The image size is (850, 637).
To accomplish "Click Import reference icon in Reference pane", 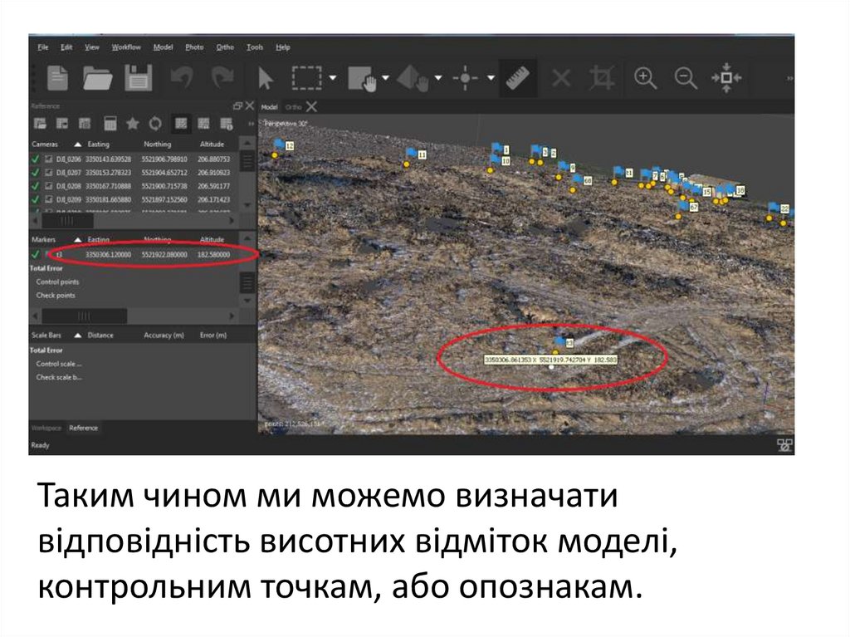I will coord(40,124).
